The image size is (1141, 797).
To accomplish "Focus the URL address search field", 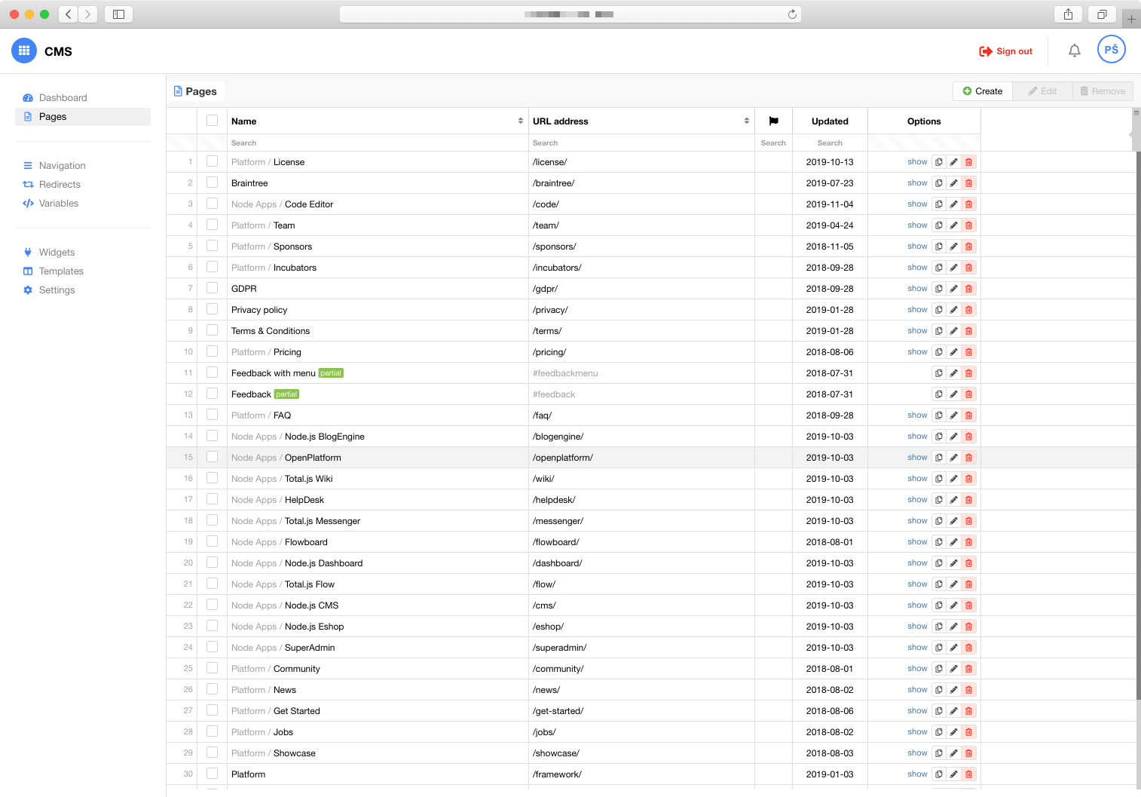I will tap(641, 143).
